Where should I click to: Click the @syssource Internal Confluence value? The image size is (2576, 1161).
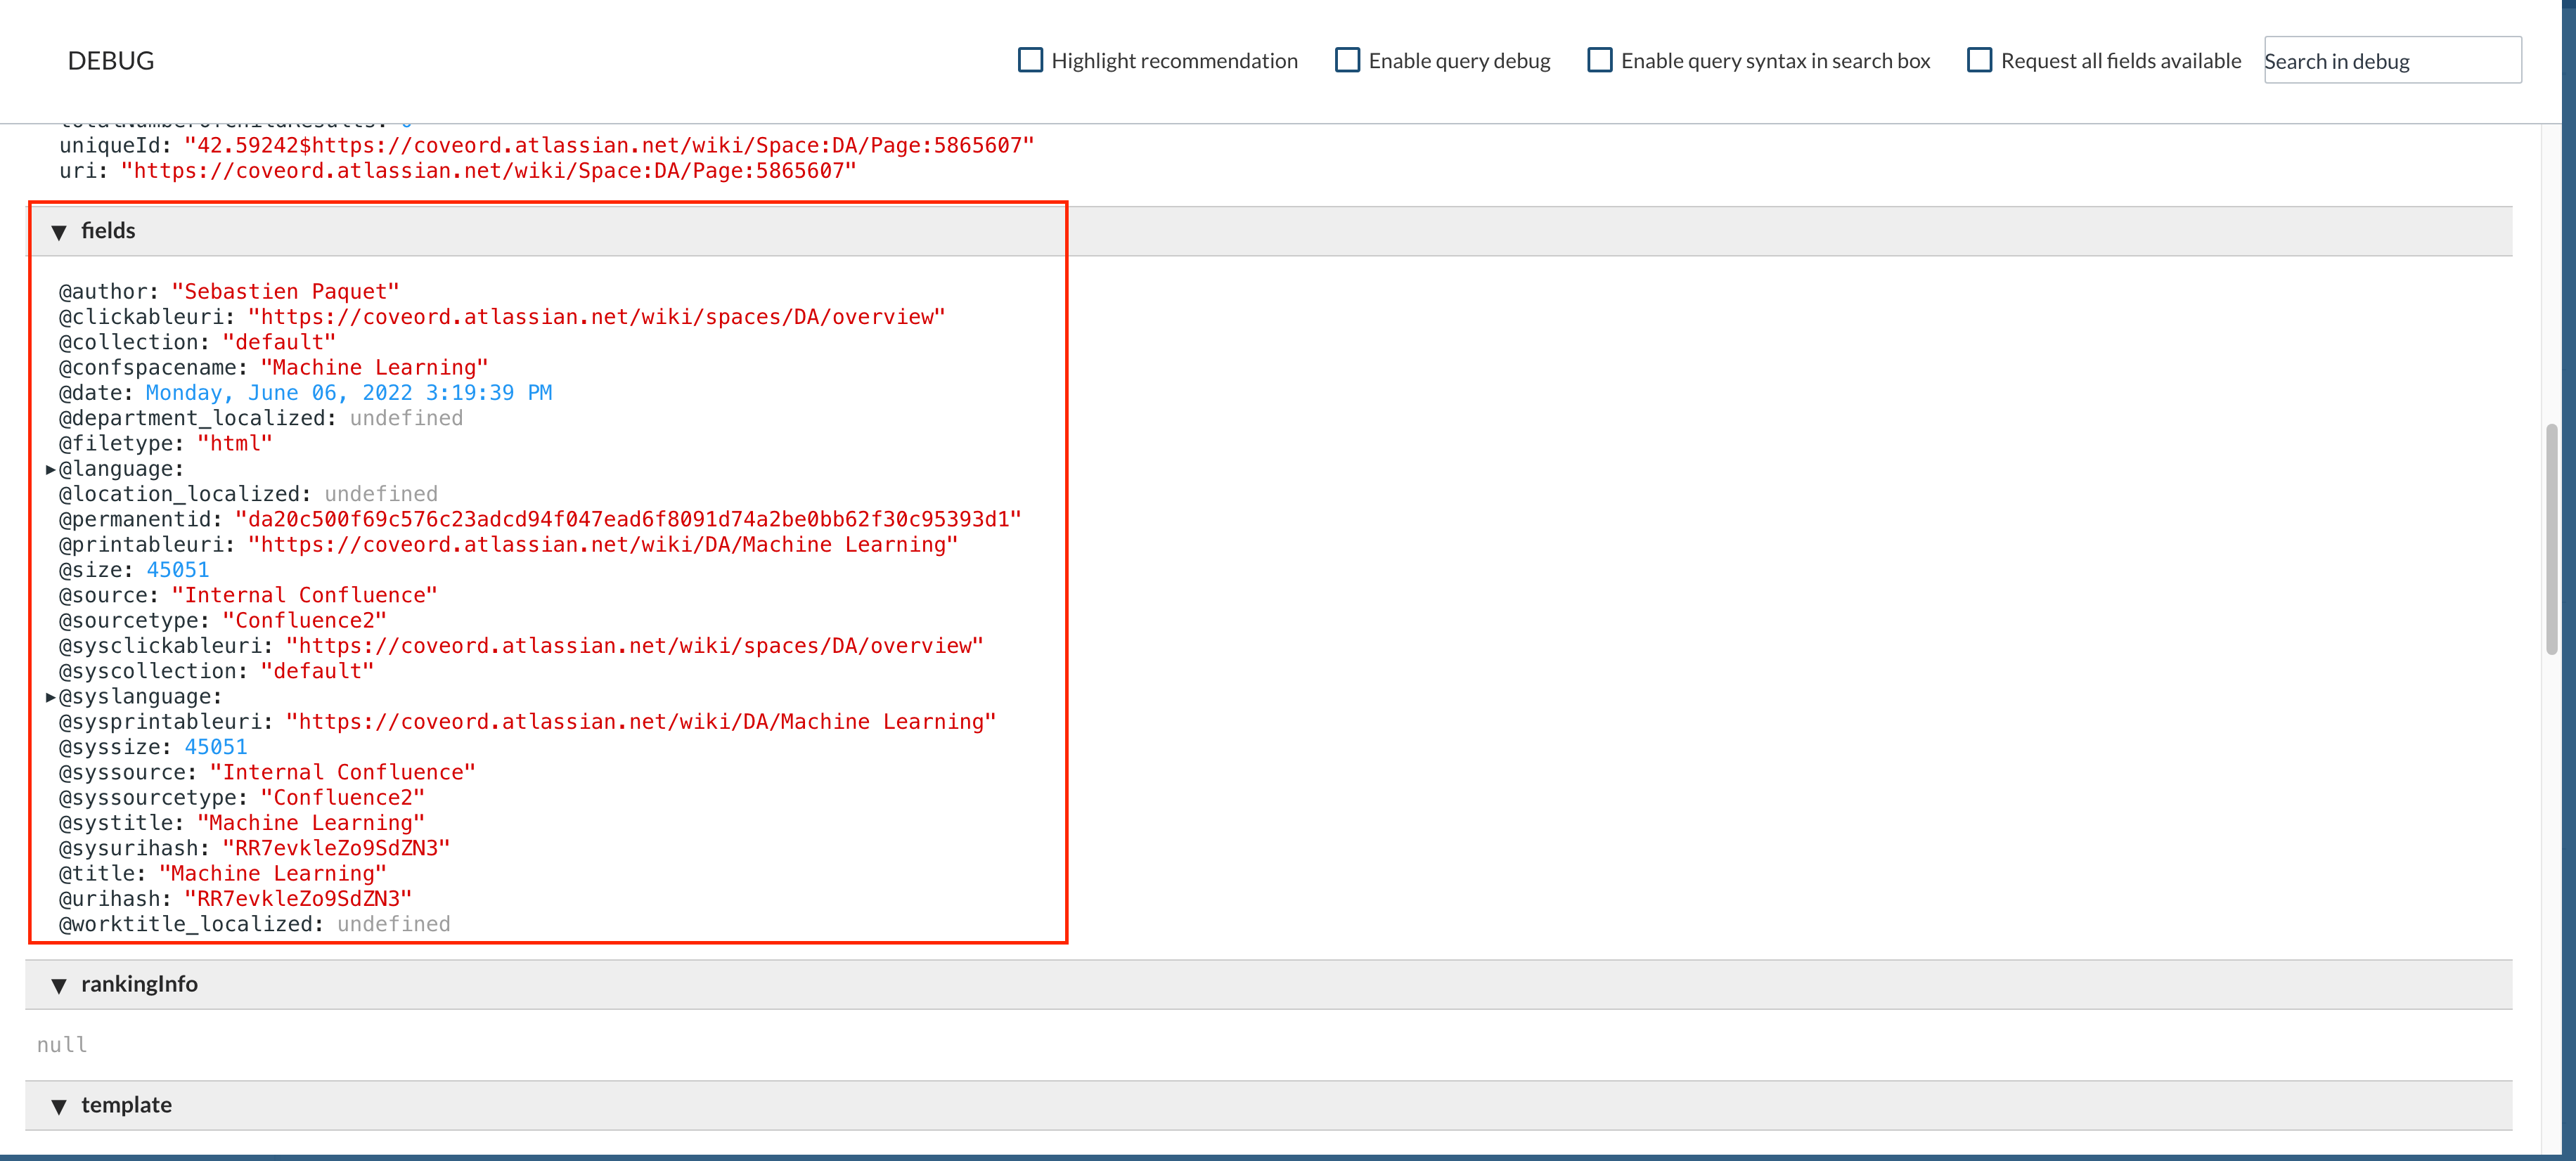tap(342, 773)
